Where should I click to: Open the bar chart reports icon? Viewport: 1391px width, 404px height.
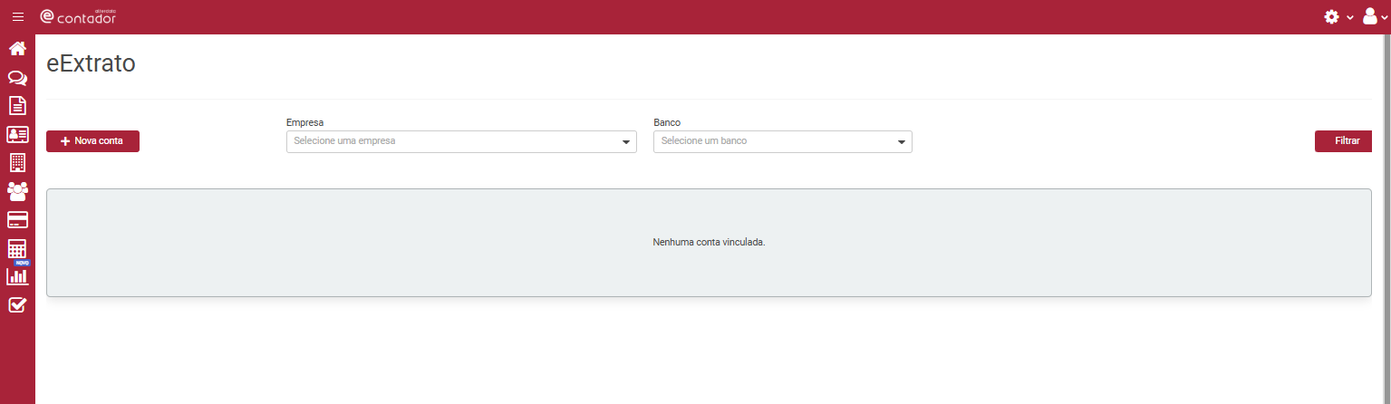coord(17,276)
